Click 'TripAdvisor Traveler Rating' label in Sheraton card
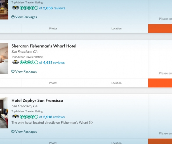 coord(27,57)
